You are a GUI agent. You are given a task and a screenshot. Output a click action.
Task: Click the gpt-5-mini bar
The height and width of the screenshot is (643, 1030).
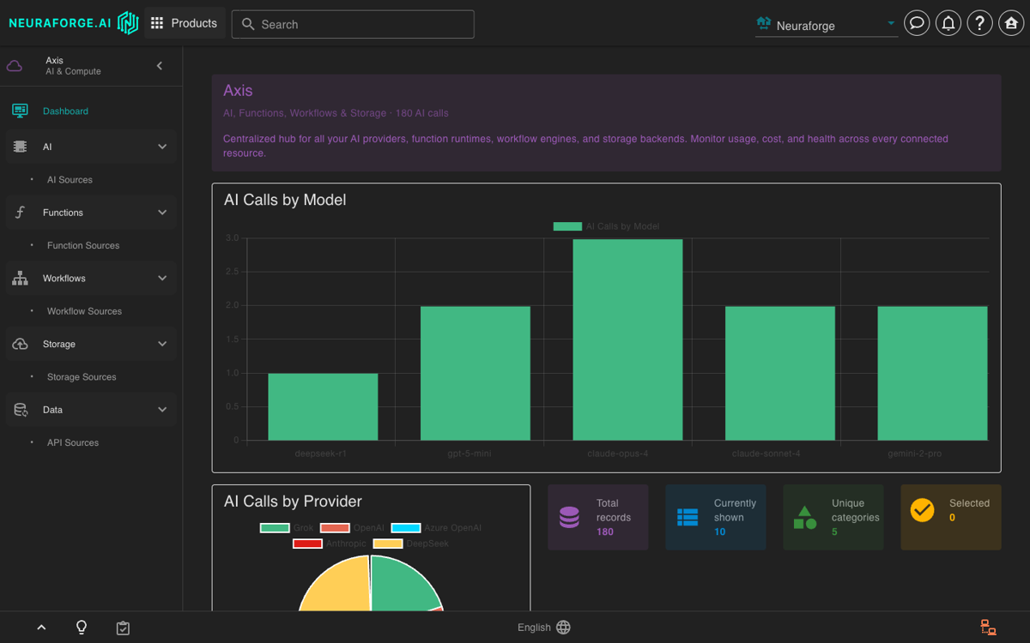[476, 374]
